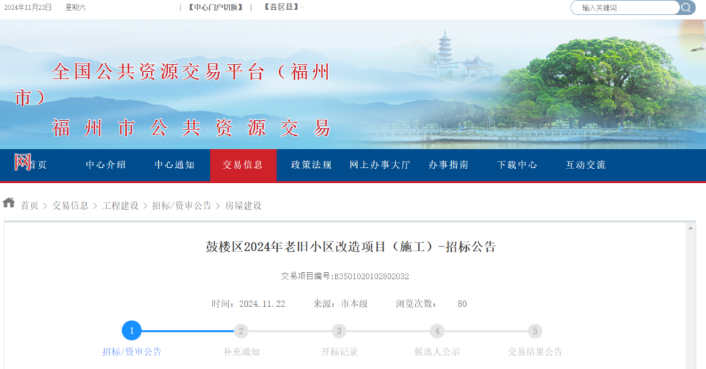Open the 网上办事大厅 navigation item
This screenshot has height=369, width=706.
click(380, 165)
